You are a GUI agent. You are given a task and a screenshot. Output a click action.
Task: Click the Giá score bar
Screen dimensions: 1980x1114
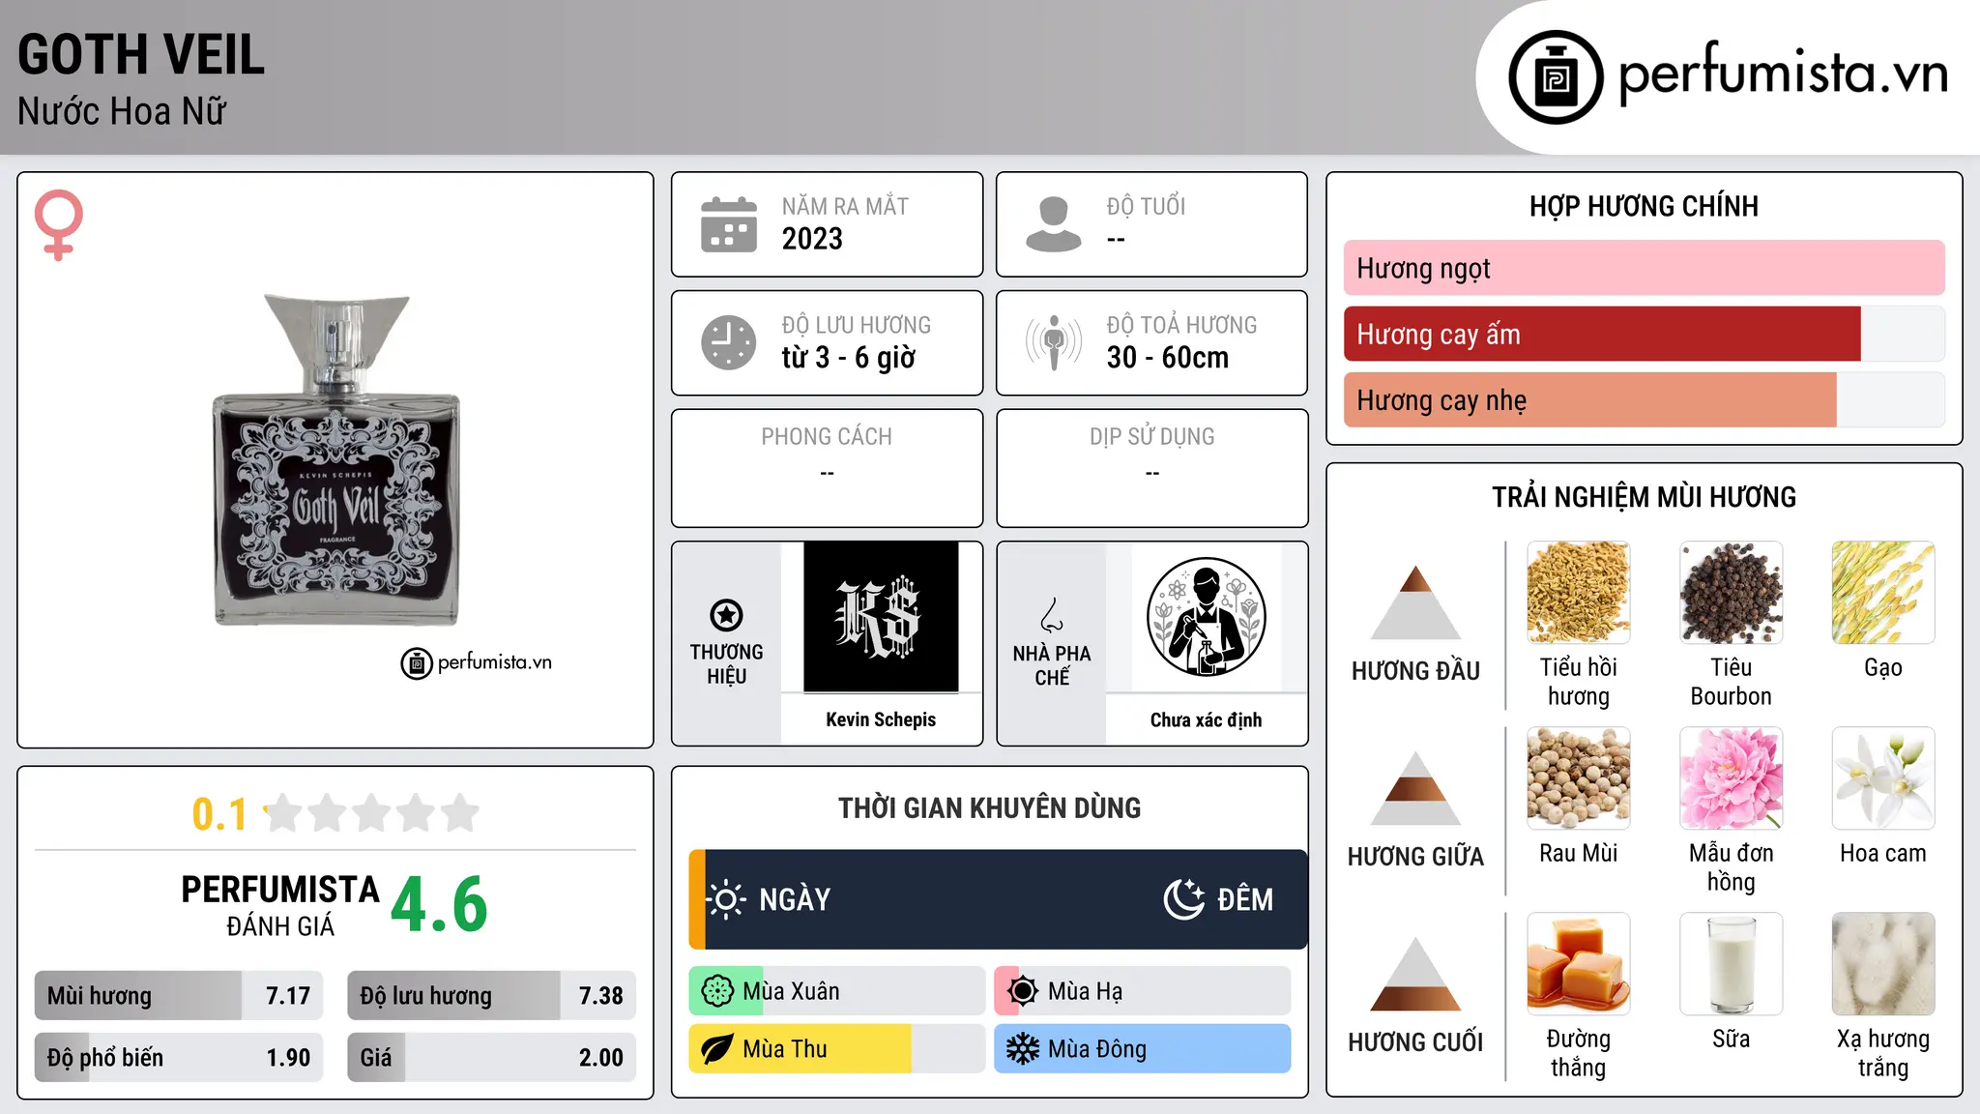(491, 1057)
